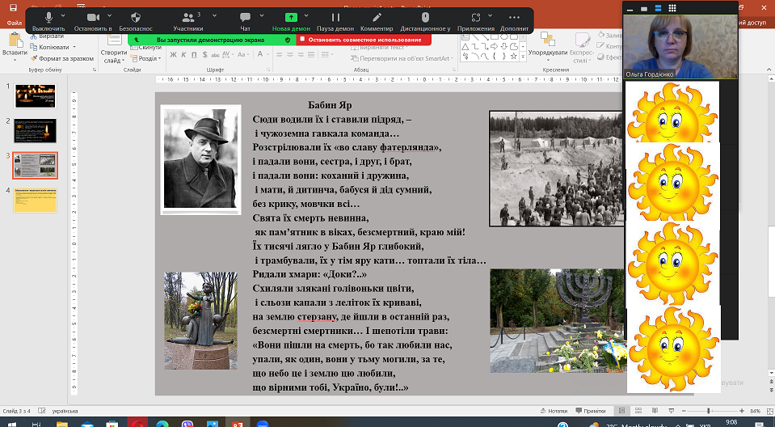Screen dimensions: 775x427
Task: Click zoom in plus button
Action: tap(741, 411)
